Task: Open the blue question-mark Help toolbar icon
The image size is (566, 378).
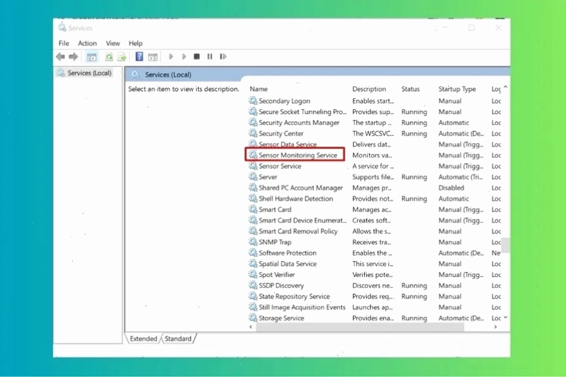Action: tap(139, 57)
